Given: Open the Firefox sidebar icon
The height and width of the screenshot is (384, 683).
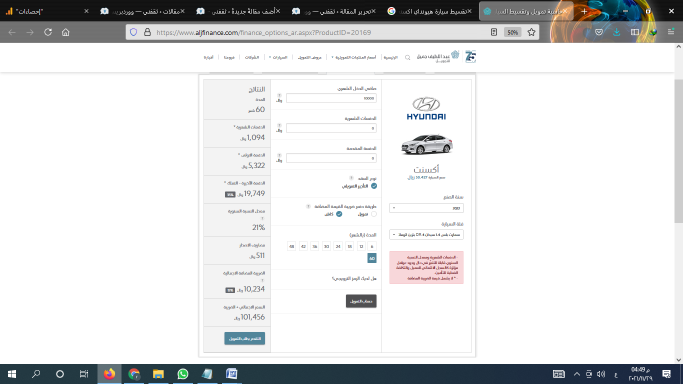Looking at the screenshot, I should [x=635, y=32].
